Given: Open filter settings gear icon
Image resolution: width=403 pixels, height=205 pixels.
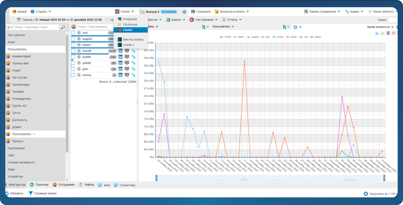Looking at the screenshot, I should [x=184, y=12].
